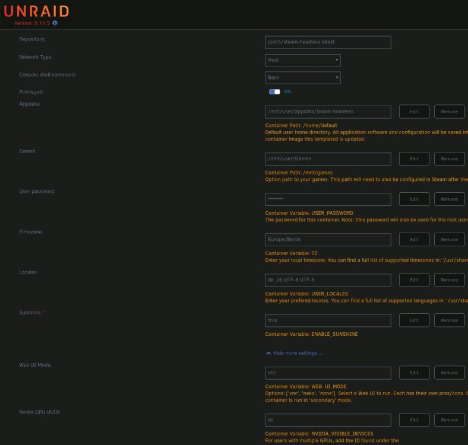Click the Sunshine value field

coord(328,320)
